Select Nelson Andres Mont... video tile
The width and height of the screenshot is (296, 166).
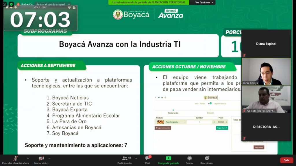coord(266,99)
